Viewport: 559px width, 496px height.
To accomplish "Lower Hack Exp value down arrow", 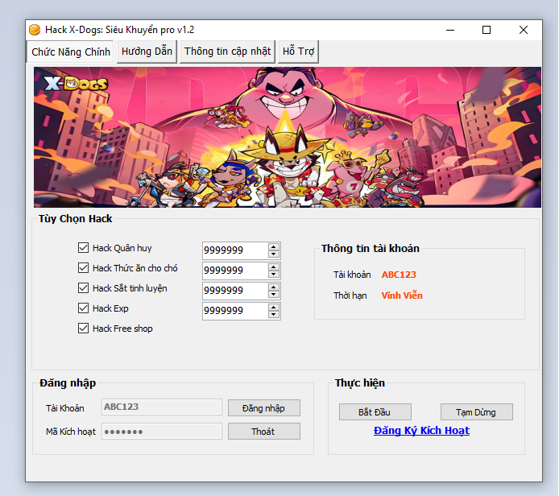I will click(x=274, y=315).
